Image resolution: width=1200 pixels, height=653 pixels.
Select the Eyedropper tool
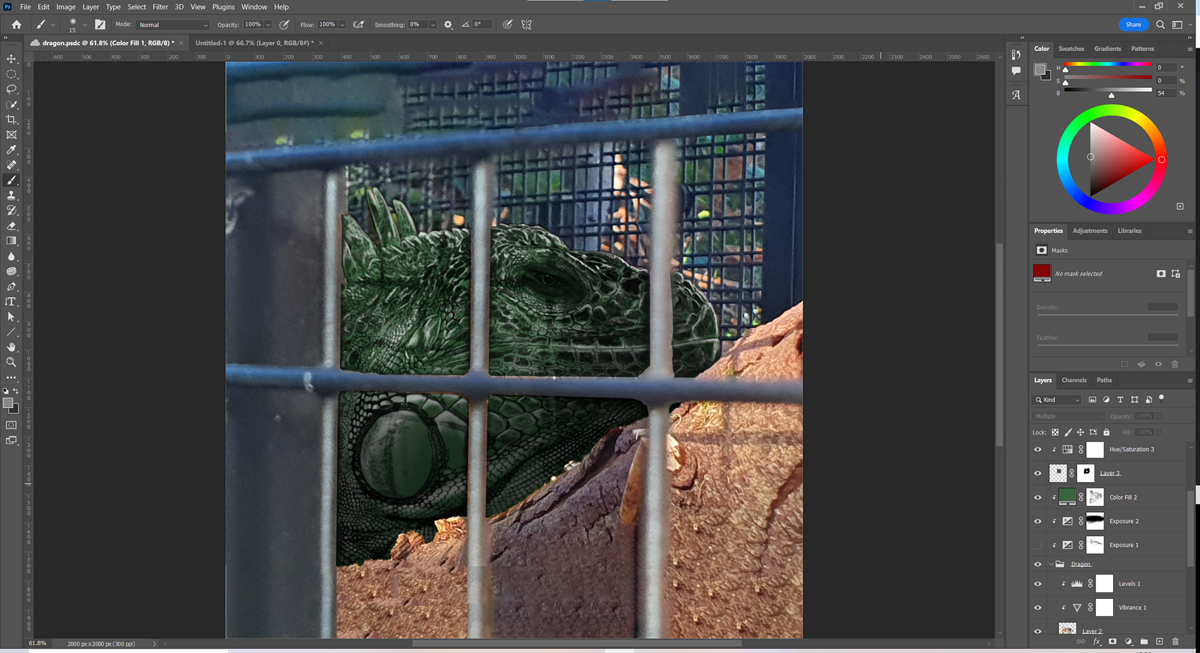(11, 150)
